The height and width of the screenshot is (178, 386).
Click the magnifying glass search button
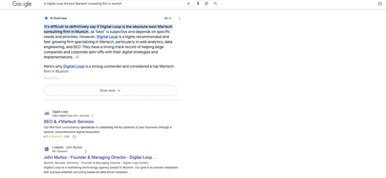[215, 4]
